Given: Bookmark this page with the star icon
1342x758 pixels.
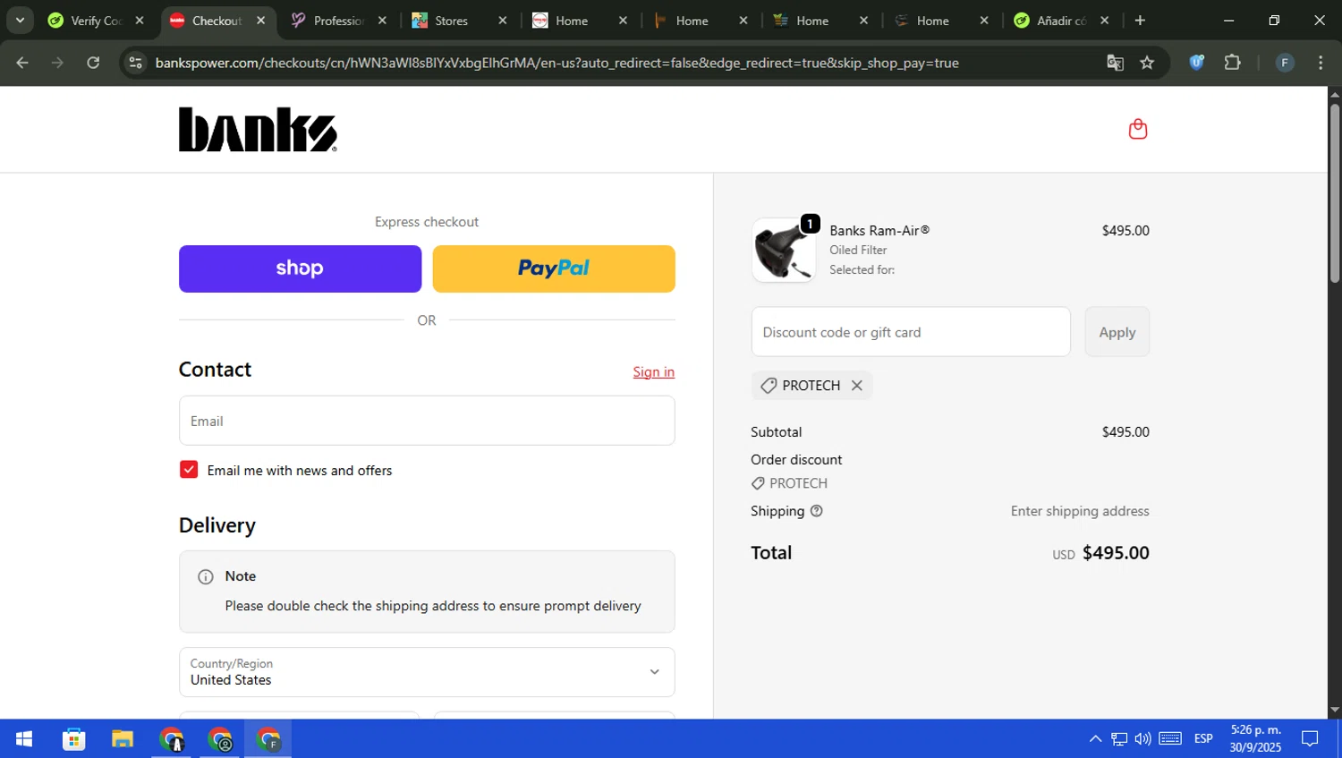Looking at the screenshot, I should click(1147, 63).
